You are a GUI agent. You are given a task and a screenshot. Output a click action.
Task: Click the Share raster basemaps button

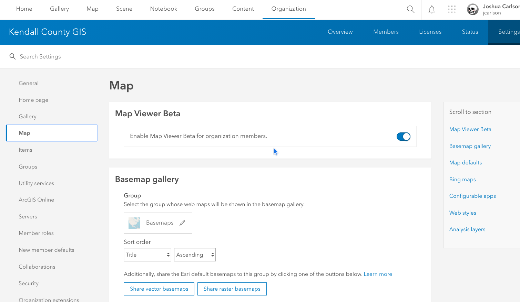click(232, 289)
